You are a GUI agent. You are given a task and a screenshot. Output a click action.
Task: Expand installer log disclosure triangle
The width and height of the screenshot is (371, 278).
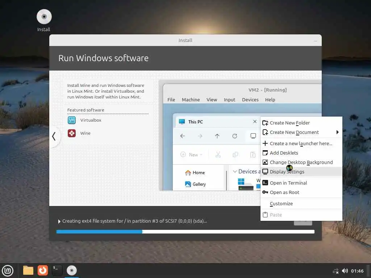click(59, 221)
